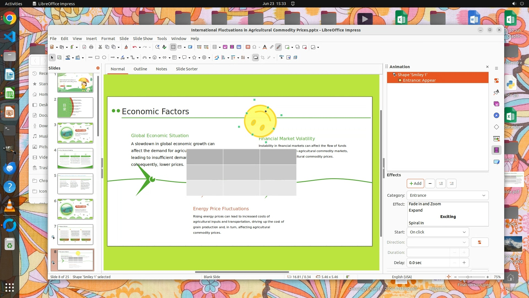The height and width of the screenshot is (298, 529).
Task: Select the Ellipse shape tool
Action: coord(104,58)
